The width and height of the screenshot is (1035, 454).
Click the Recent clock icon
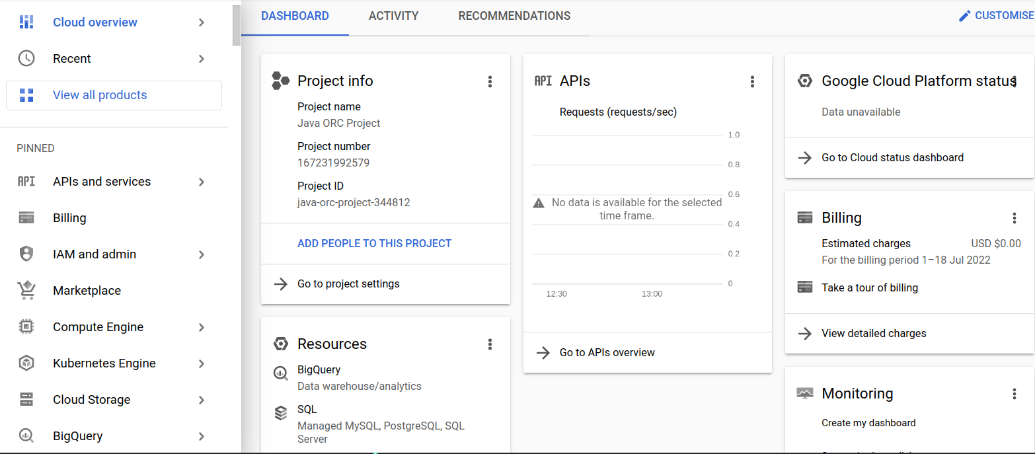click(x=26, y=58)
